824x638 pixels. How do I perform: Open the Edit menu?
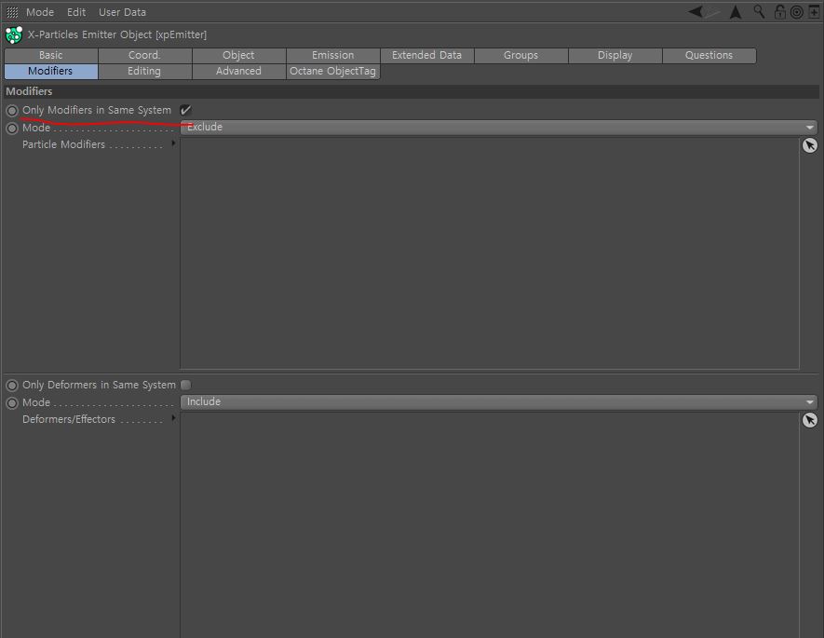click(x=76, y=12)
